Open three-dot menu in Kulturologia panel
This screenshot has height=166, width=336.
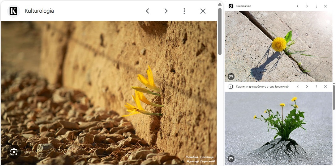(x=184, y=11)
